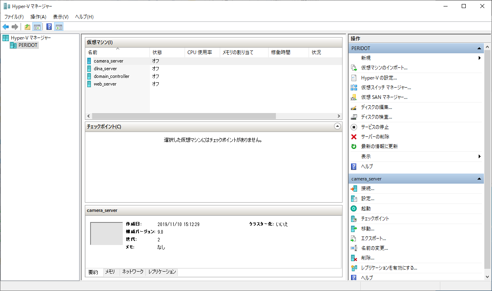Viewport: 492px width, 291px height.
Task: Click the up-one-level folder toolbar icon
Action: point(27,27)
